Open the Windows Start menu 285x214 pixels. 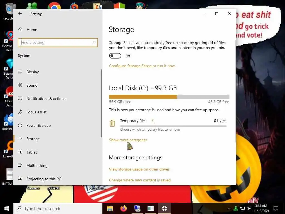pos(7,208)
